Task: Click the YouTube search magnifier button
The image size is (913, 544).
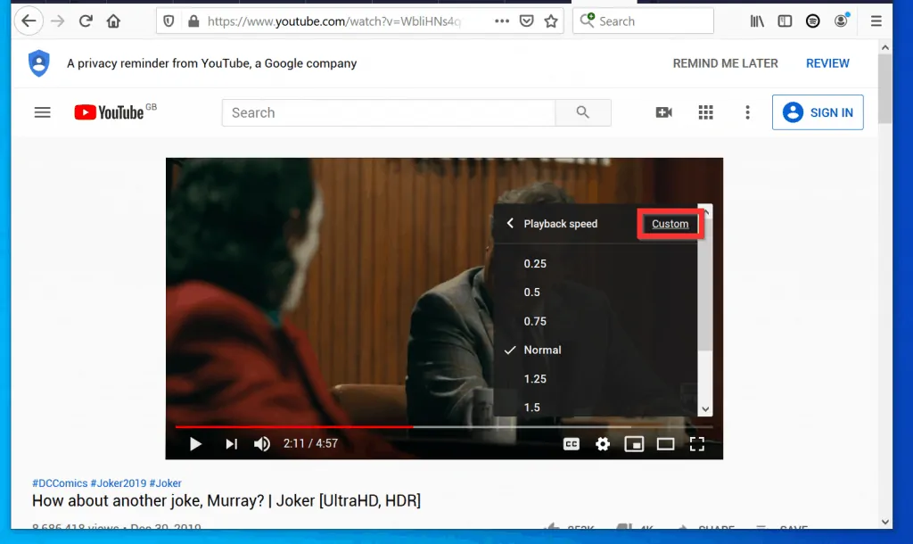Action: [x=583, y=112]
